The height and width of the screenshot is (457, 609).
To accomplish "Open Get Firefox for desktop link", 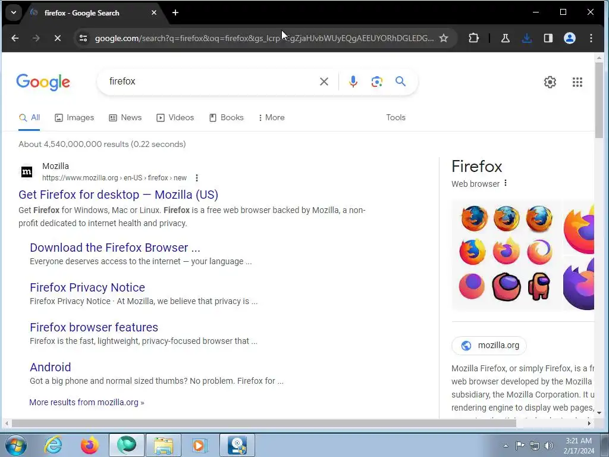I will pyautogui.click(x=118, y=195).
